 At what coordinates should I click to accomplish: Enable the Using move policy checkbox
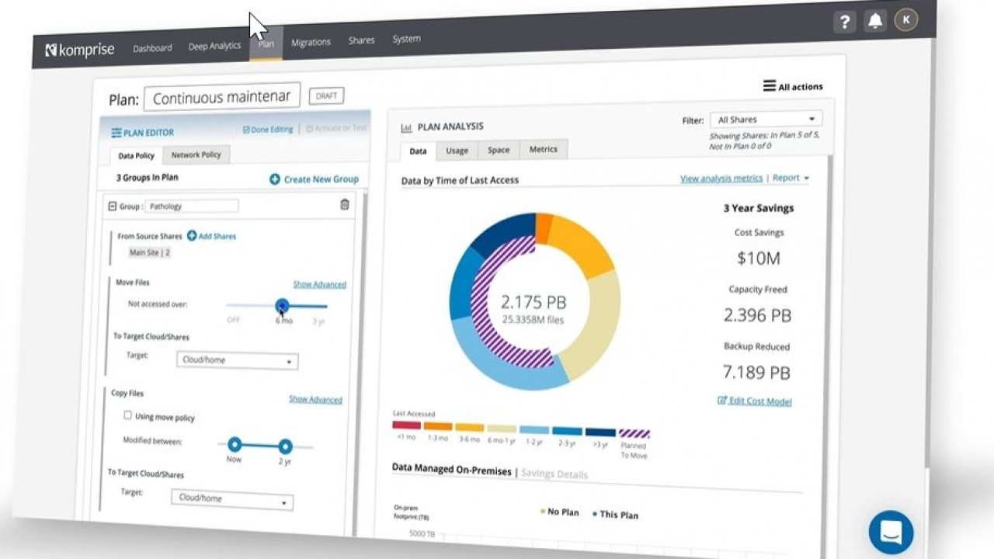click(x=128, y=415)
